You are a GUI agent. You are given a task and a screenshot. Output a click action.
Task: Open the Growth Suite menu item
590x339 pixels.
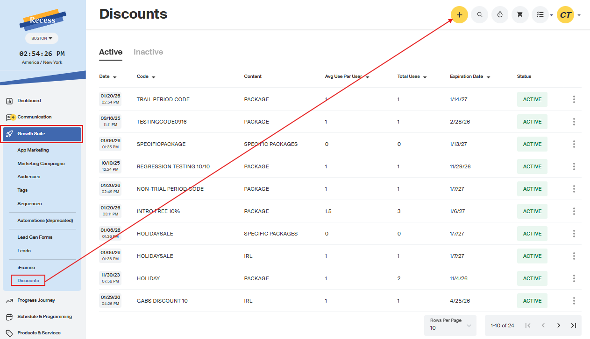pos(43,134)
